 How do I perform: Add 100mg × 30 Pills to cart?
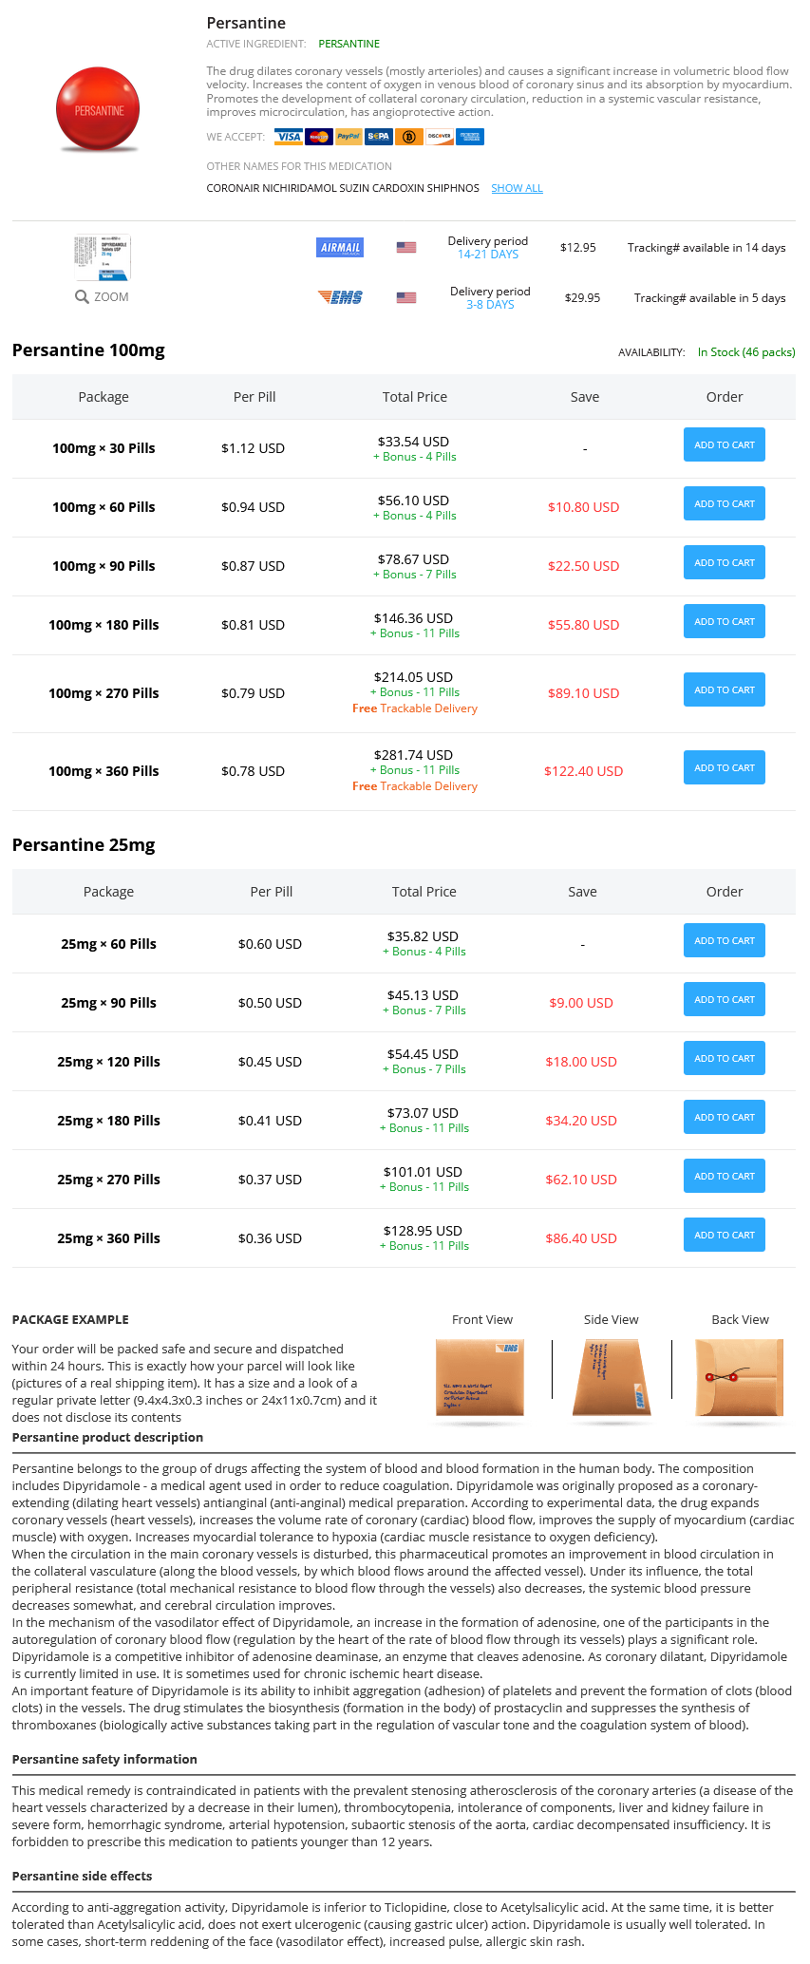[725, 444]
